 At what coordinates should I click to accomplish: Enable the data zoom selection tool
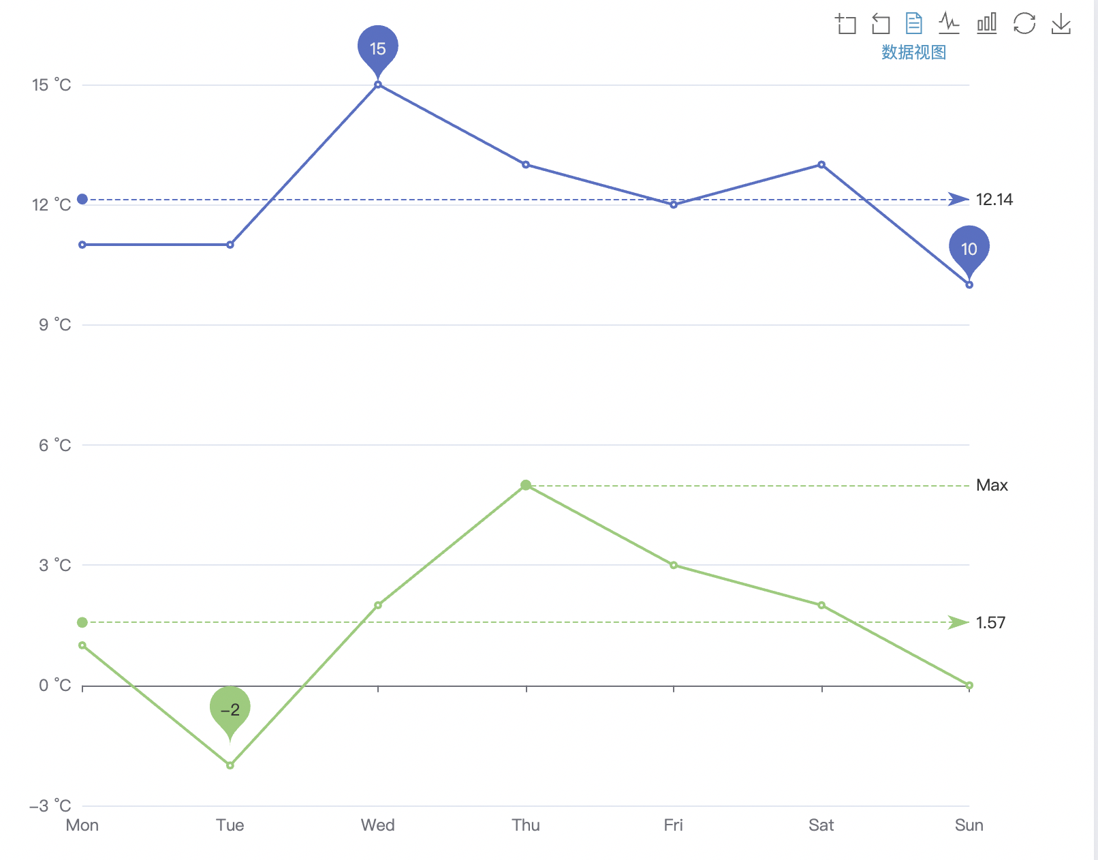point(847,24)
